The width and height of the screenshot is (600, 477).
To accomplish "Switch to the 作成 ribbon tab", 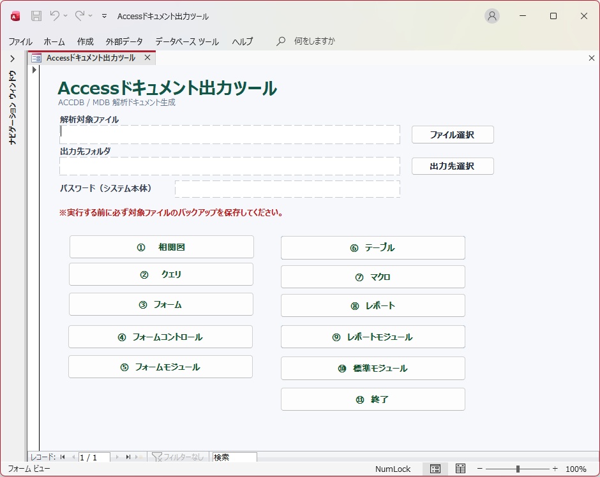I will pos(86,41).
